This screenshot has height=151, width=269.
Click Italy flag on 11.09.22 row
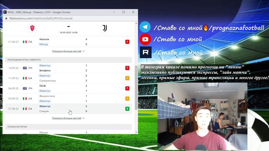tap(25, 78)
